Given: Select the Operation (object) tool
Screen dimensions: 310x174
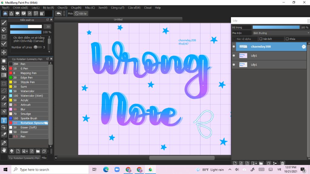Looking at the screenshot, I should (4, 127).
